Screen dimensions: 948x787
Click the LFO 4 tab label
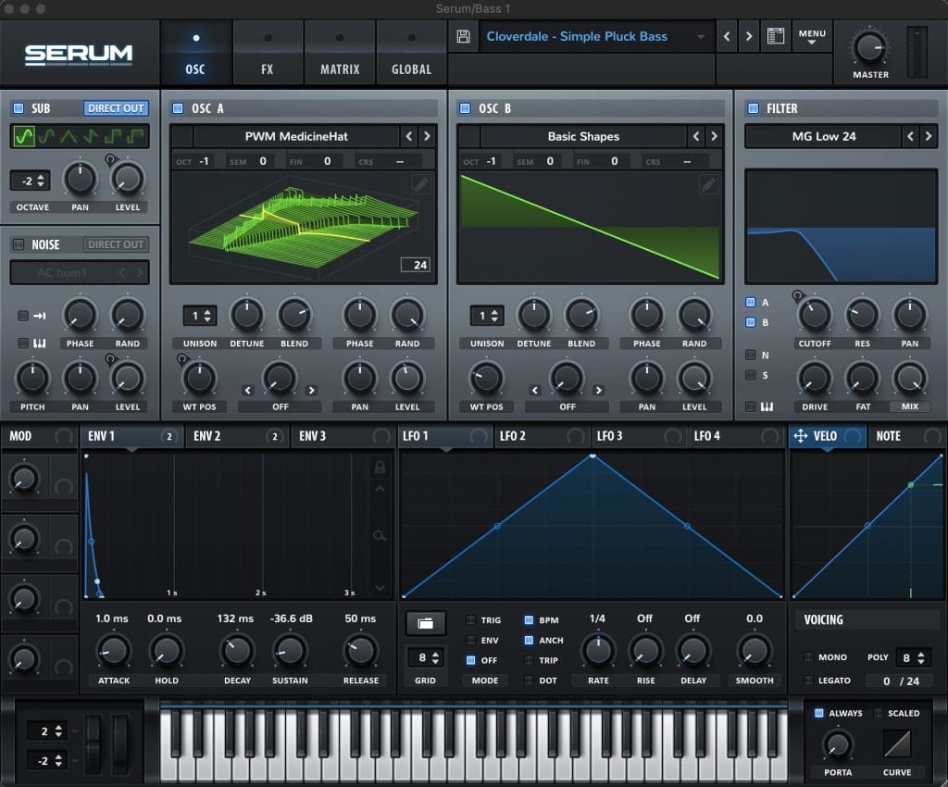tap(706, 436)
